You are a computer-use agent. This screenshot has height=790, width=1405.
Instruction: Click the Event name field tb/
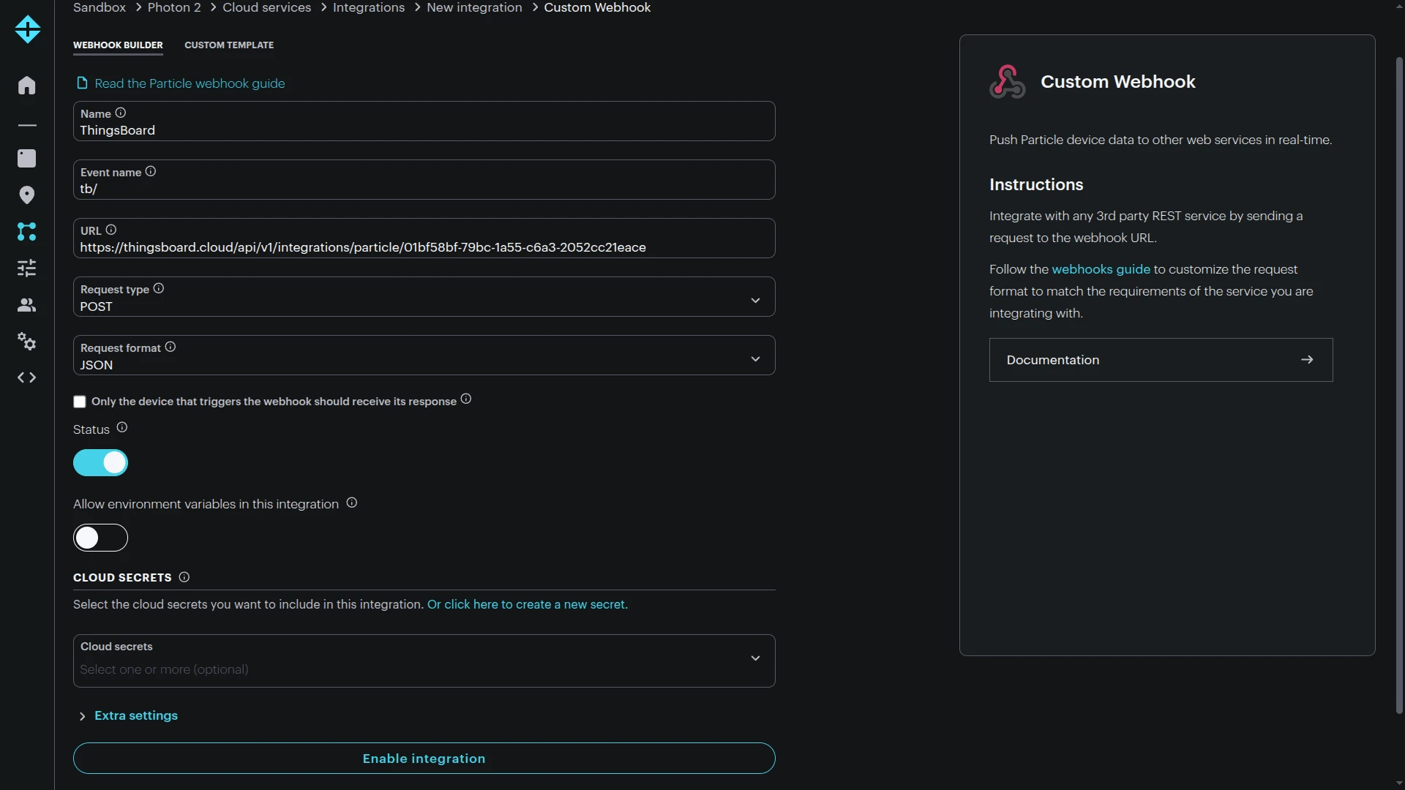click(424, 180)
